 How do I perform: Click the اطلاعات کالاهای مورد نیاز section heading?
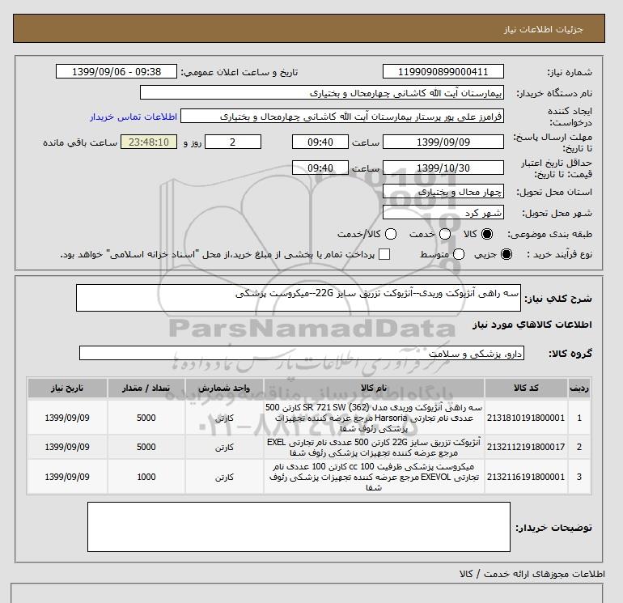tap(532, 325)
